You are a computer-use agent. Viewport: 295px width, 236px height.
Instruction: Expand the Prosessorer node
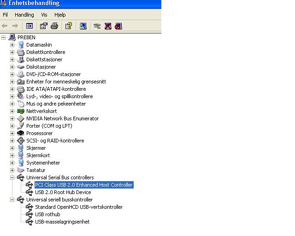click(x=12, y=133)
